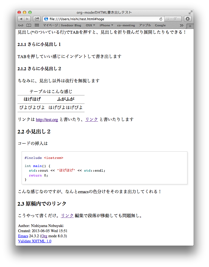
Task: Go back with the Safari back arrow
Action: (21, 19)
